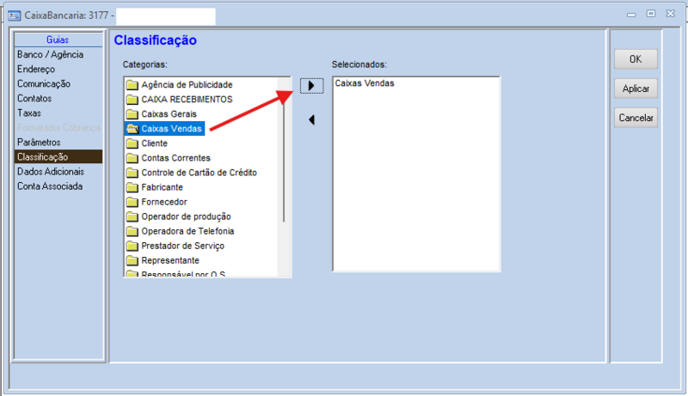688x396 pixels.
Task: Select Caixas Vendas in Selecionados list
Action: click(365, 83)
